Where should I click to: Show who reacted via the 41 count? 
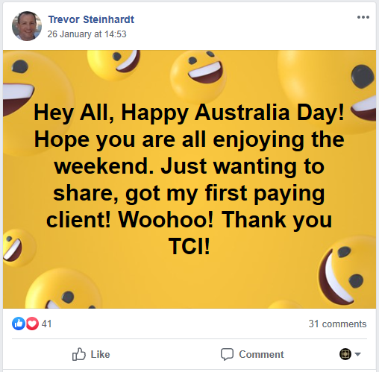[x=46, y=324]
